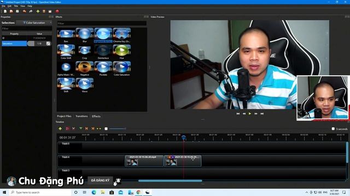Jump to the end of the preview
Screen dimensions: 350x196
coord(262,114)
